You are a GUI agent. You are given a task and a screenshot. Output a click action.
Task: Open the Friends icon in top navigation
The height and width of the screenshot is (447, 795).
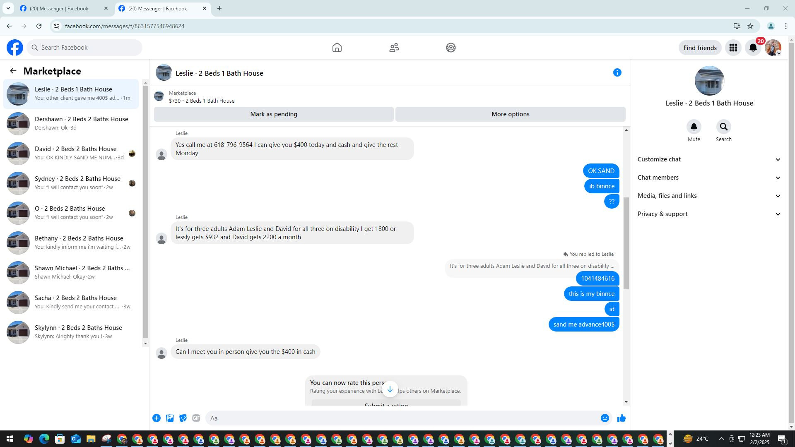(x=394, y=48)
